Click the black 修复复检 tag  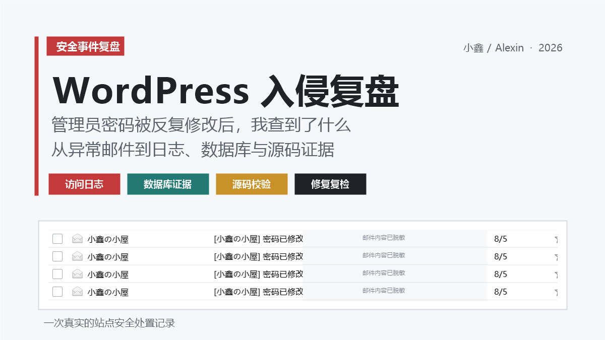click(x=330, y=184)
